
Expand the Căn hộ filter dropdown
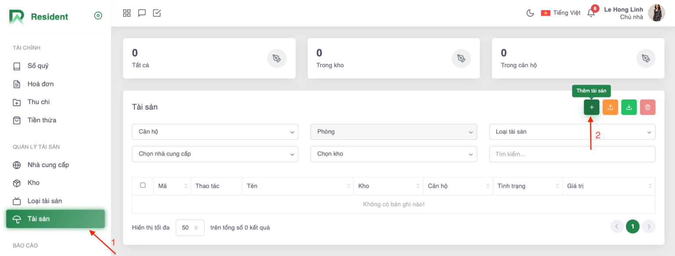pos(215,132)
